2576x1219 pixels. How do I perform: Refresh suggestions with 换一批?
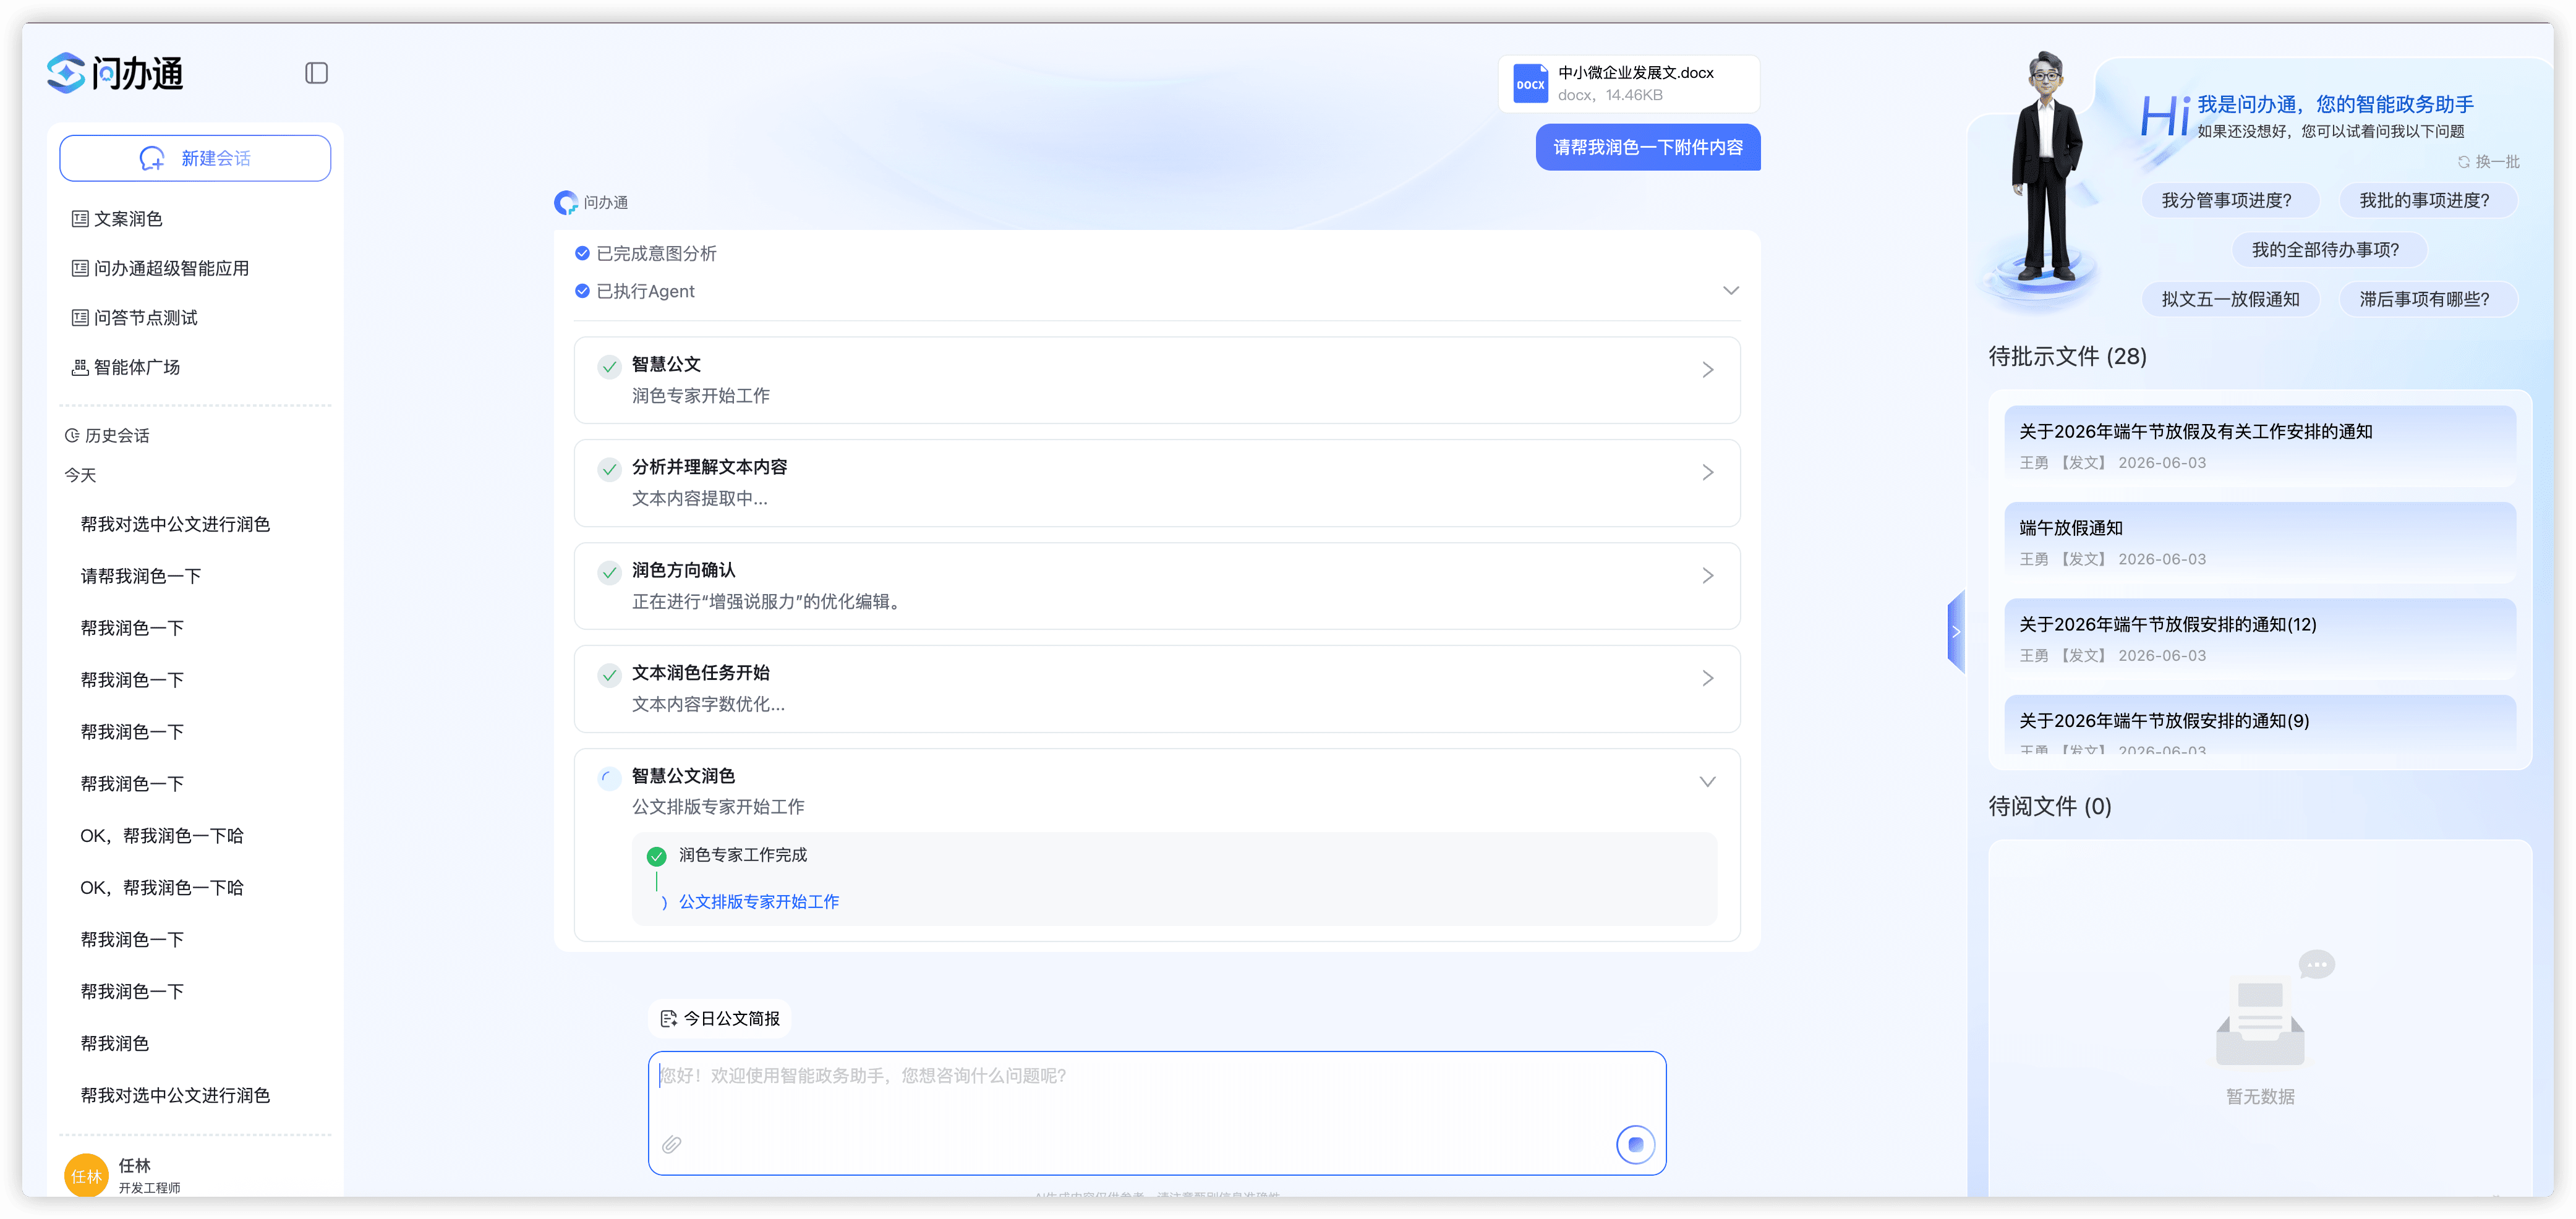tap(2489, 162)
